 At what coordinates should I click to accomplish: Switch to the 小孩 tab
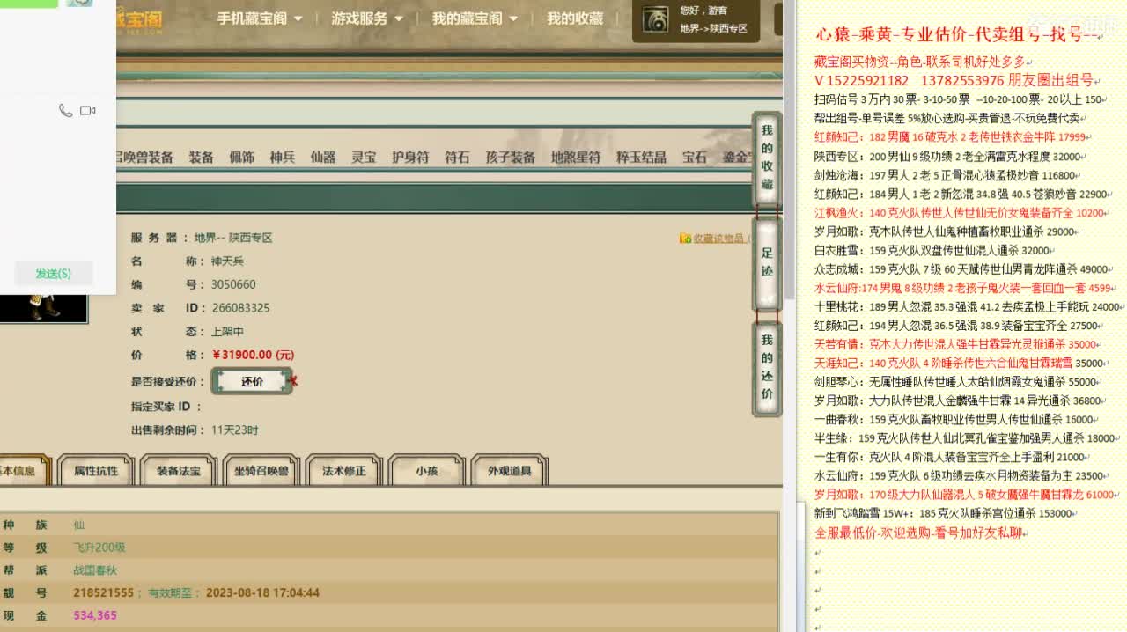[426, 471]
